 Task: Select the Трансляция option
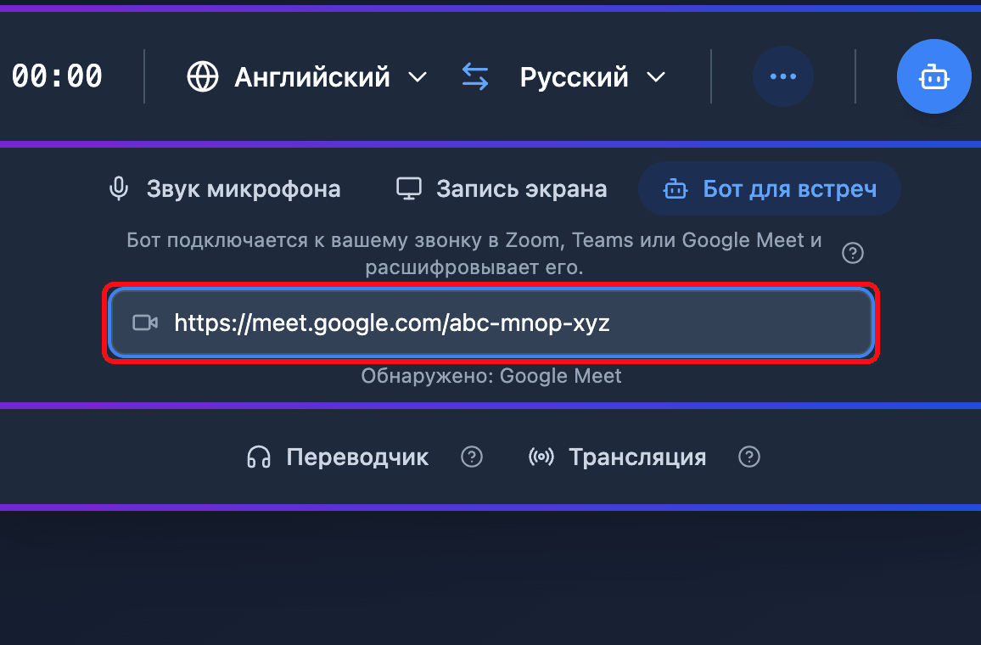coord(618,457)
